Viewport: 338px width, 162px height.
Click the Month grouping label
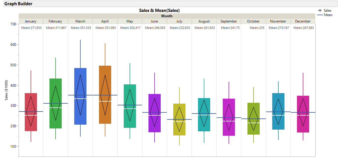pyautogui.click(x=167, y=16)
